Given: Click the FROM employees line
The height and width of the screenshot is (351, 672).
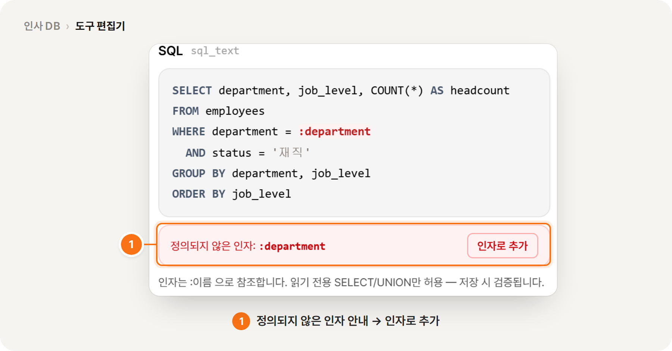Looking at the screenshot, I should click(x=218, y=111).
